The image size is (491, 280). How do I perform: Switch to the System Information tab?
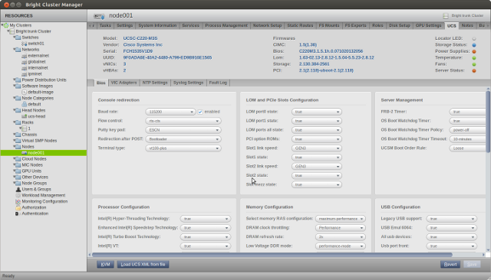157,25
